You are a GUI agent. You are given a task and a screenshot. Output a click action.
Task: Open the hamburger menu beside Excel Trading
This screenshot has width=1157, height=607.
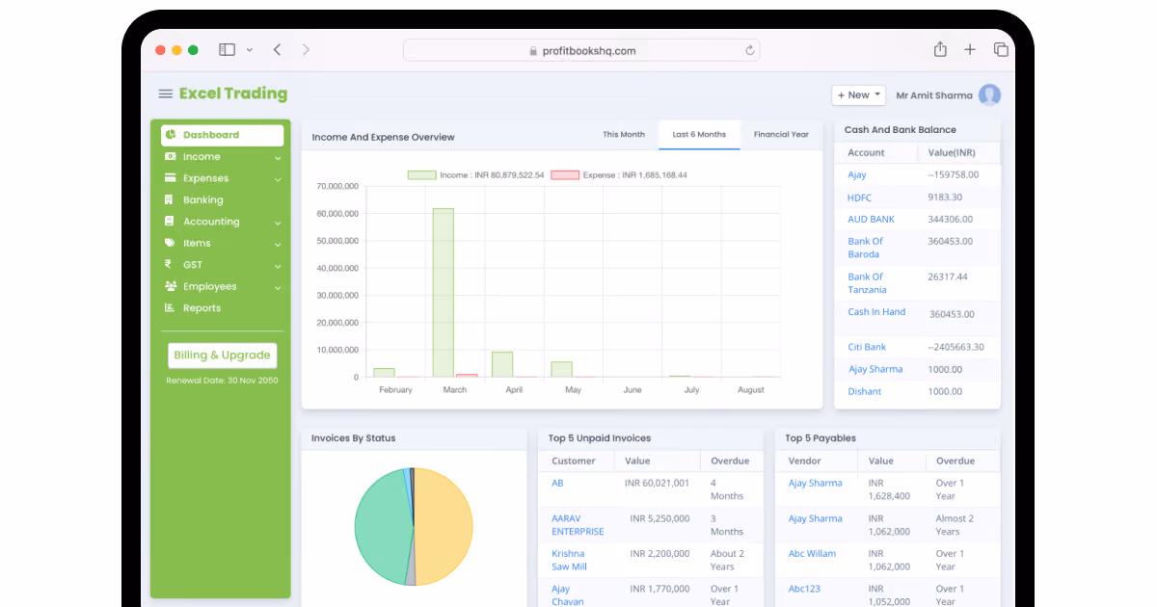pyautogui.click(x=166, y=93)
